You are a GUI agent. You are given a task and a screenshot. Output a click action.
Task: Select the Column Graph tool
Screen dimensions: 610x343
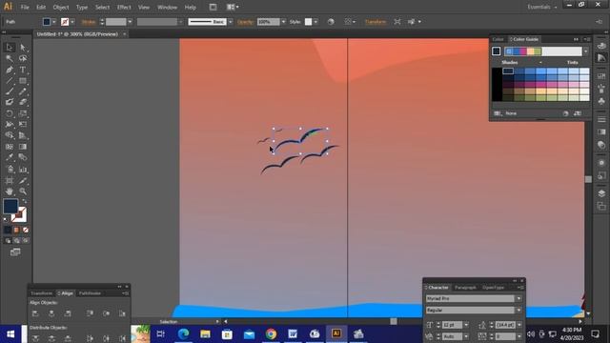23,170
